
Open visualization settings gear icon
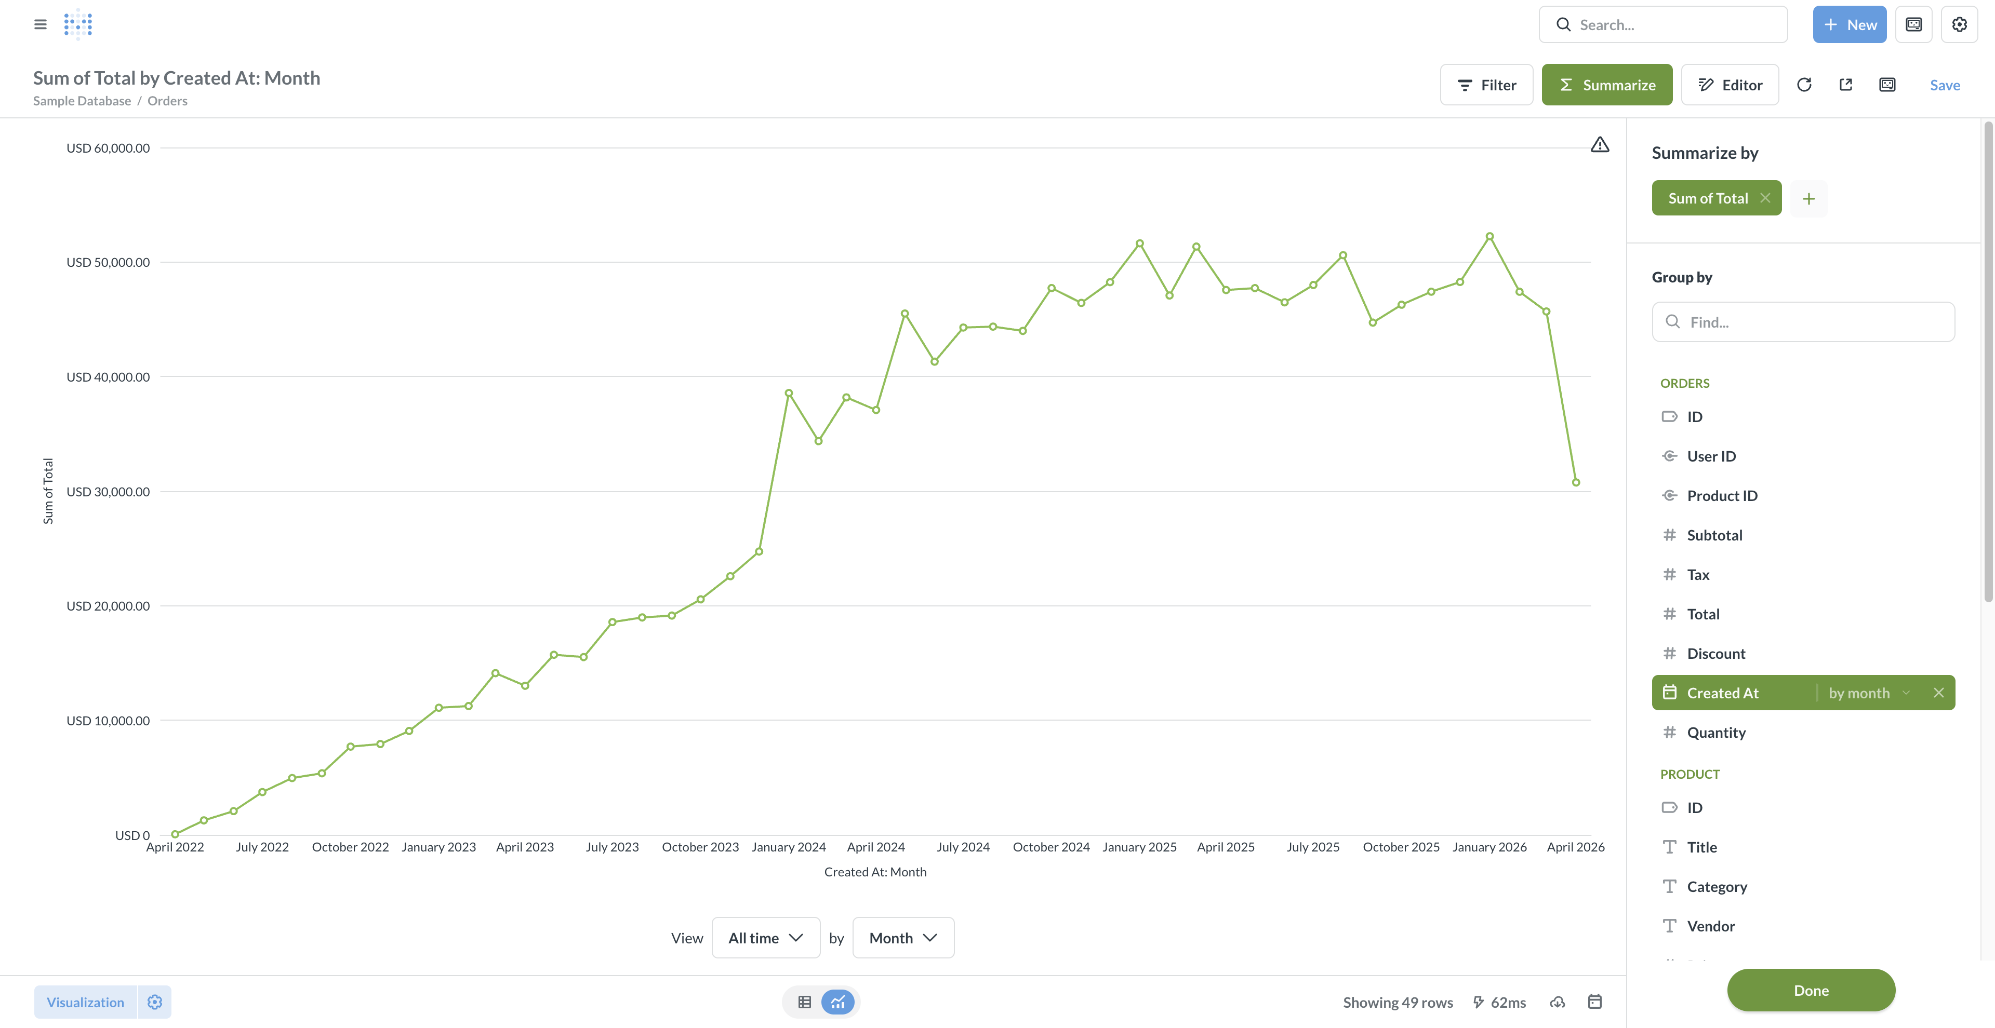pos(155,1002)
